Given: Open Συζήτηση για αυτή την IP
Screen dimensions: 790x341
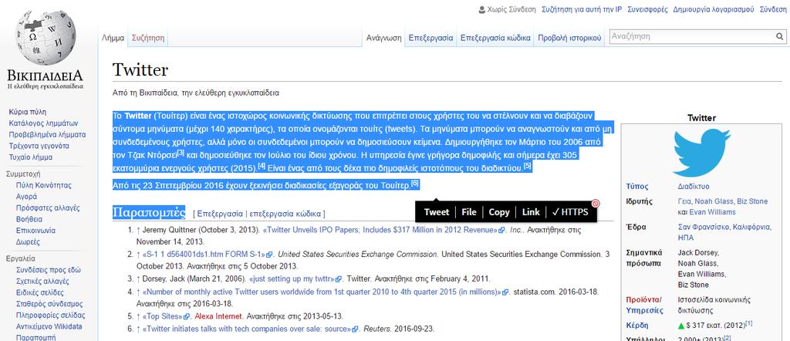Looking at the screenshot, I should point(582,9).
